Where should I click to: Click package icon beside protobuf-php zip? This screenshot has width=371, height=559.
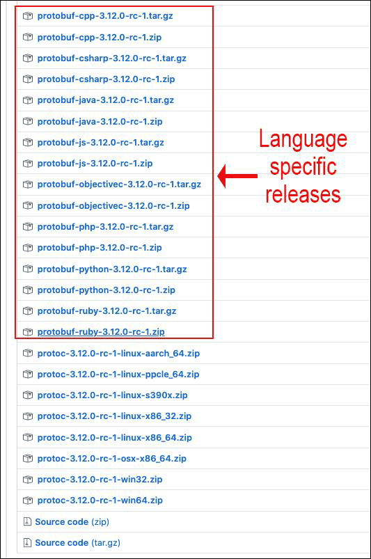click(x=28, y=248)
